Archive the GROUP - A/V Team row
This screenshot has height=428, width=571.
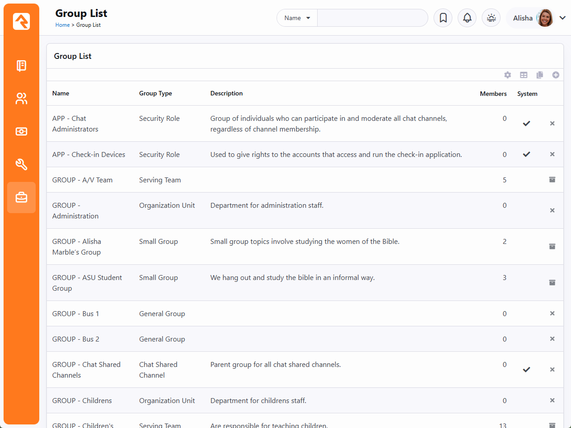(552, 180)
